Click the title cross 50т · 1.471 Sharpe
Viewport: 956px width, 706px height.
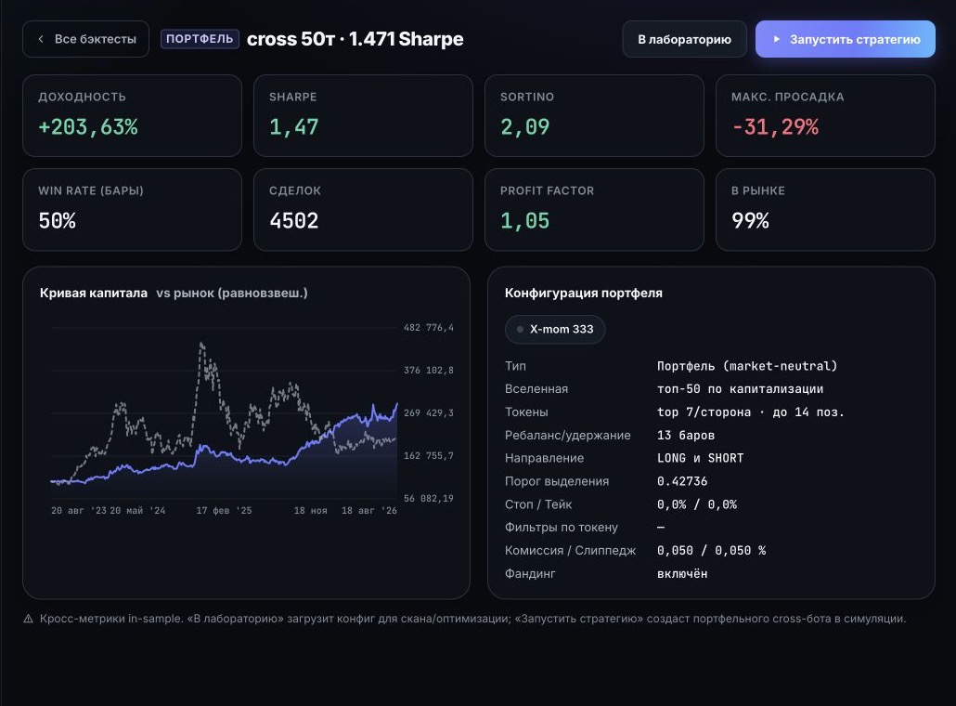355,39
